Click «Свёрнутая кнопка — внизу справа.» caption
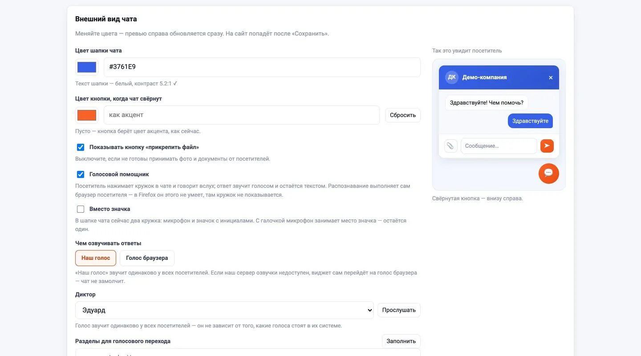The image size is (641, 356). pyautogui.click(x=478, y=198)
